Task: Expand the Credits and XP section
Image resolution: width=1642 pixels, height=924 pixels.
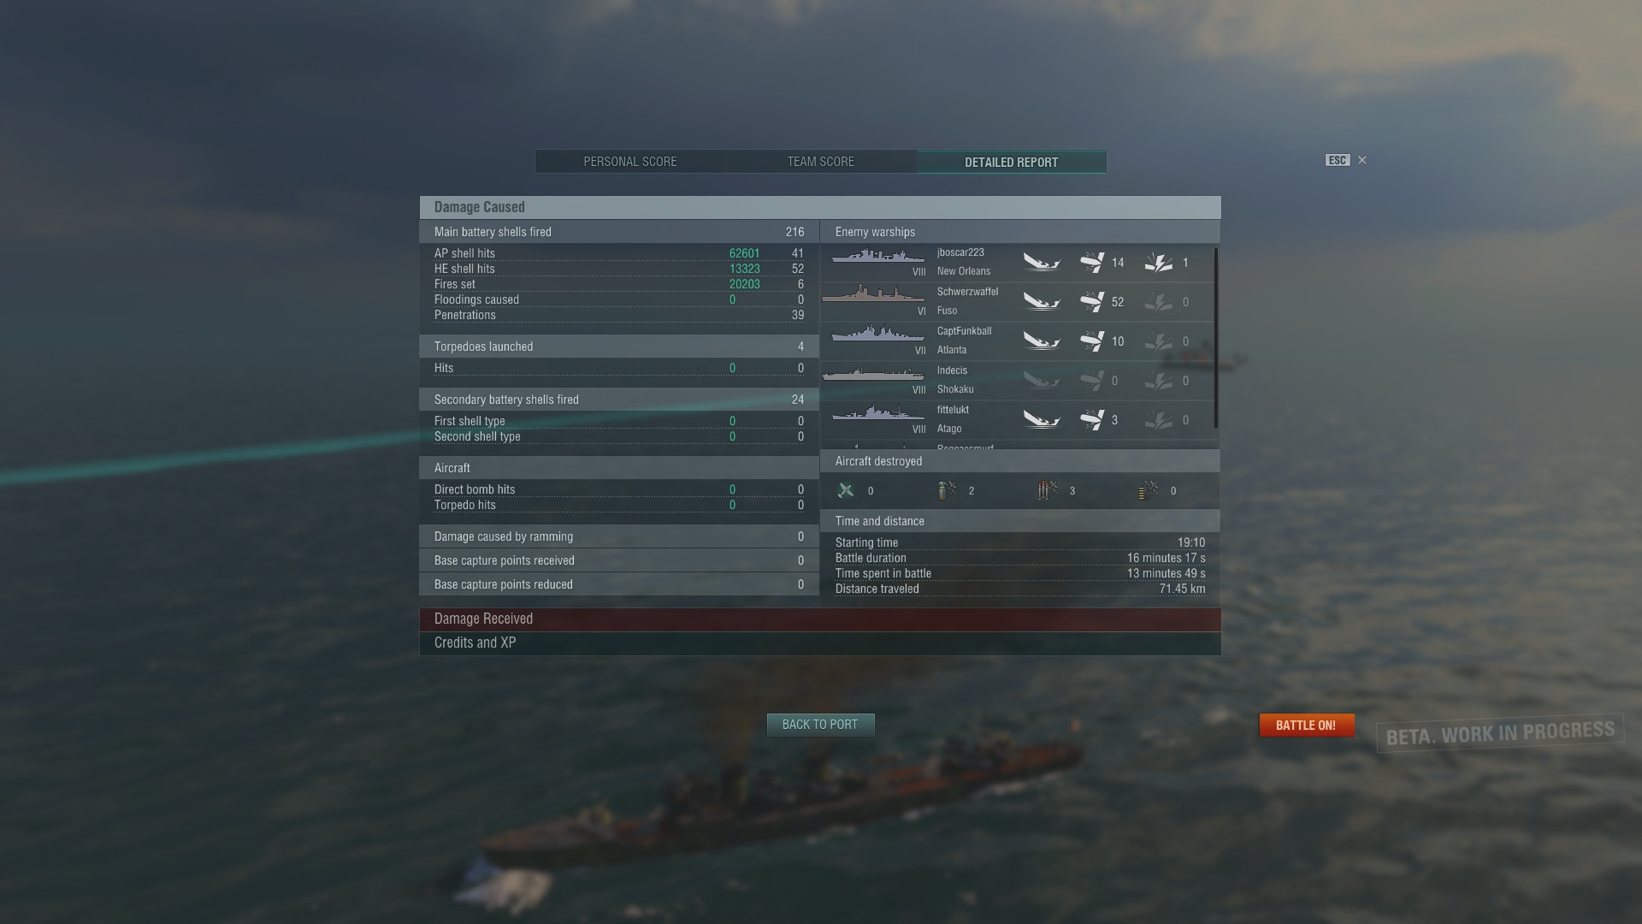Action: (x=820, y=643)
